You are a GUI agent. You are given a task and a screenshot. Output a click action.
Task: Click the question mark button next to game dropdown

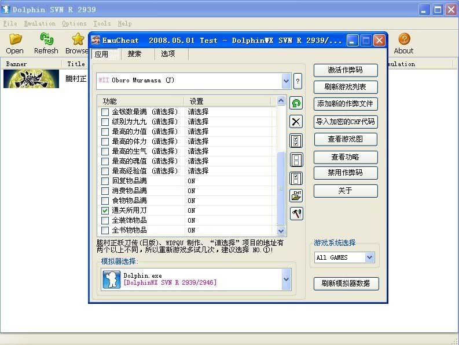click(x=298, y=81)
